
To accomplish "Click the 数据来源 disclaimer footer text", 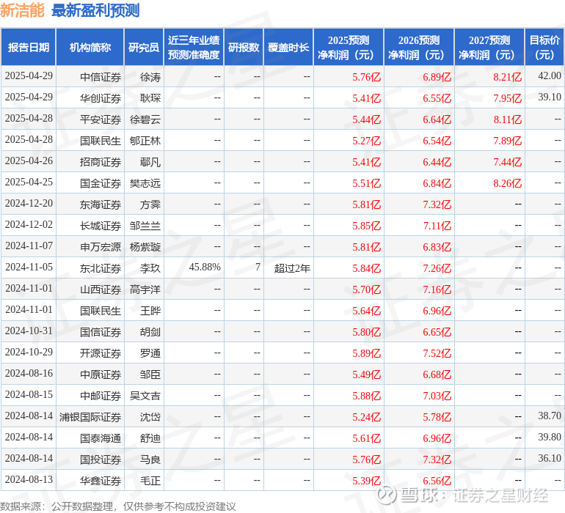I will pos(118,506).
